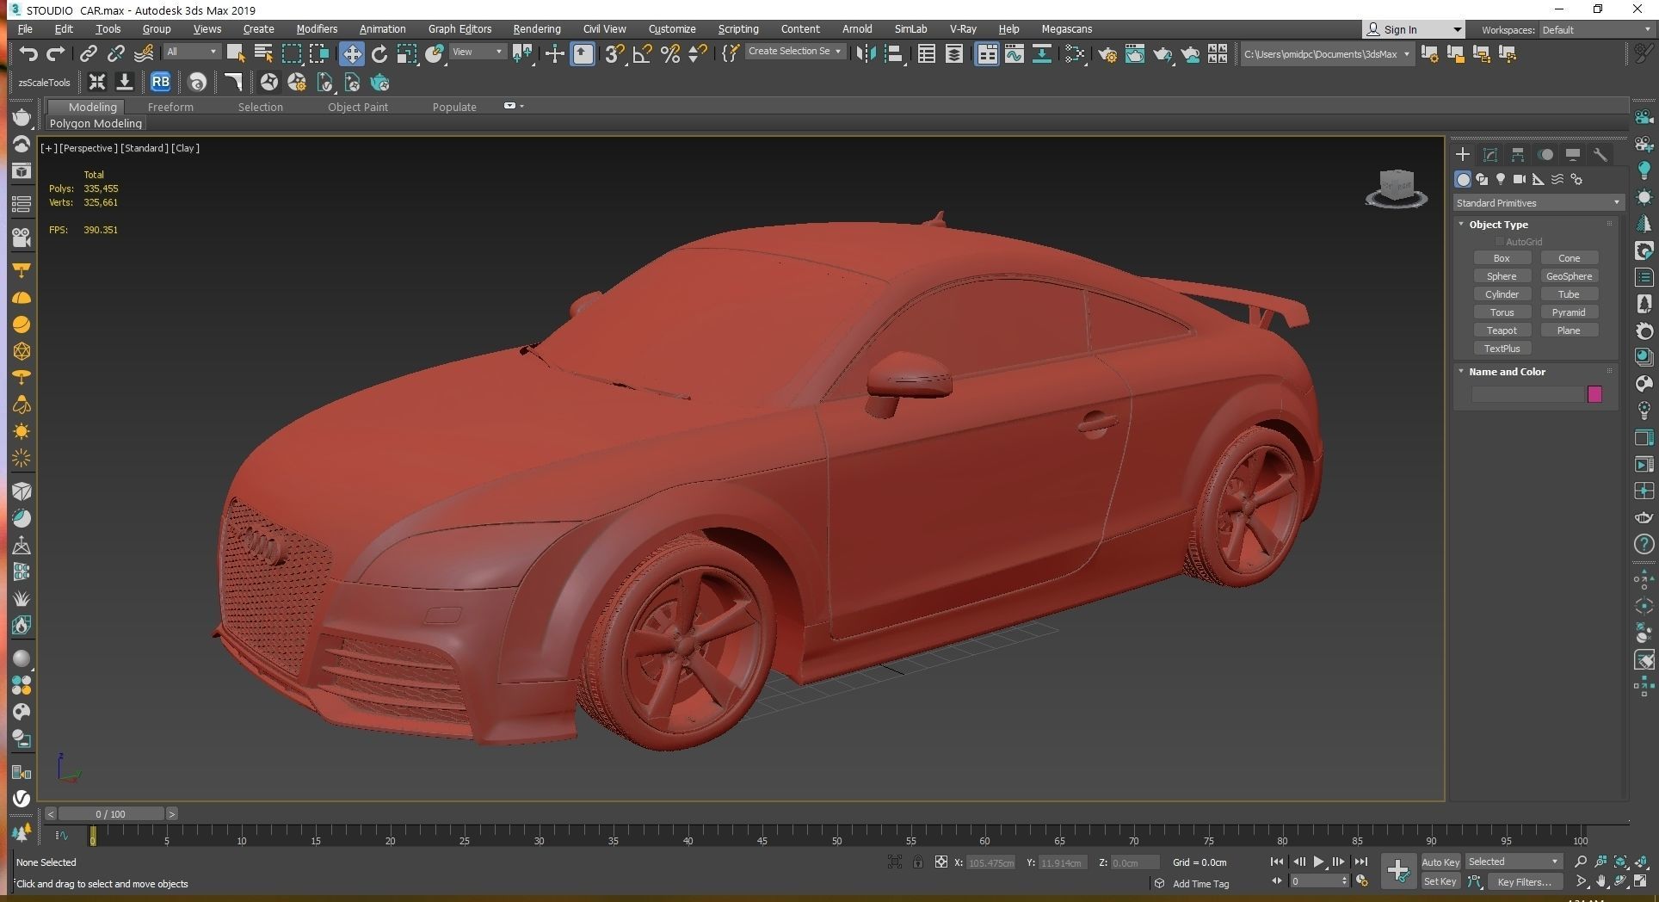
Task: Click the RB toolbar icon
Action: pos(161,82)
